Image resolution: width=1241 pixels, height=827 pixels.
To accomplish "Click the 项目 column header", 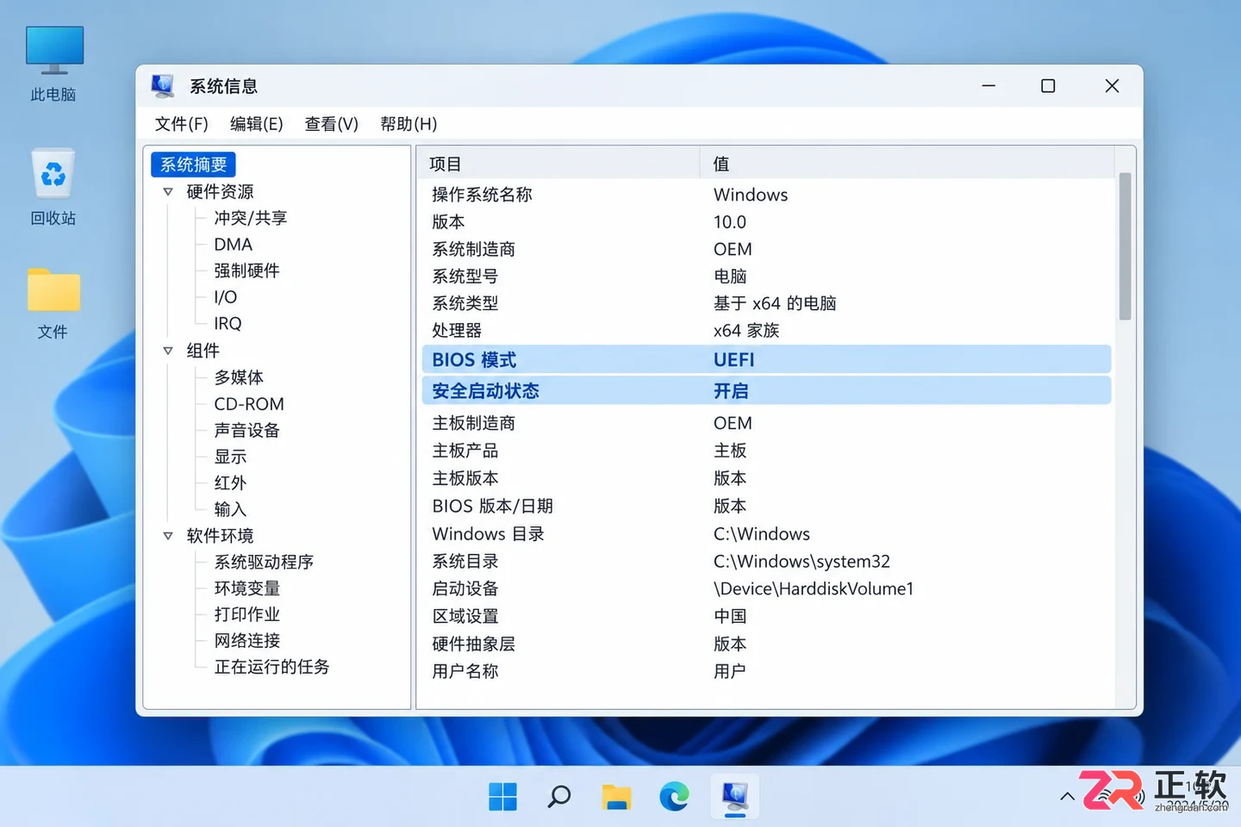I will coord(558,164).
